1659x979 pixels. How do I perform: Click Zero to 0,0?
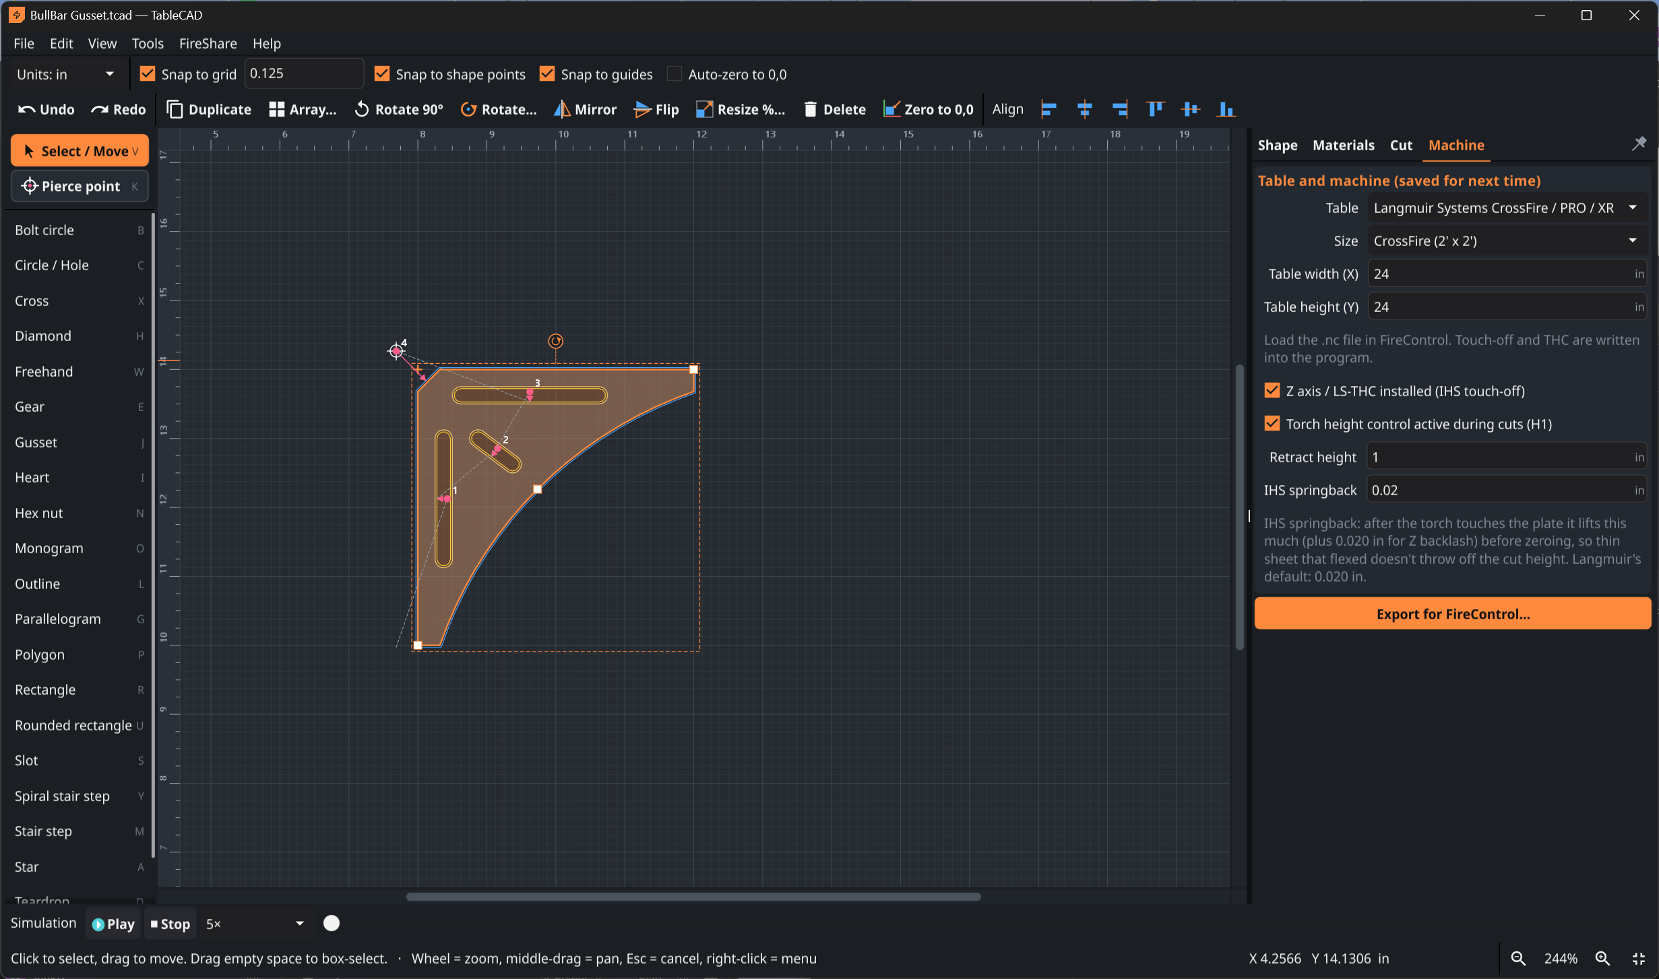pyautogui.click(x=929, y=109)
